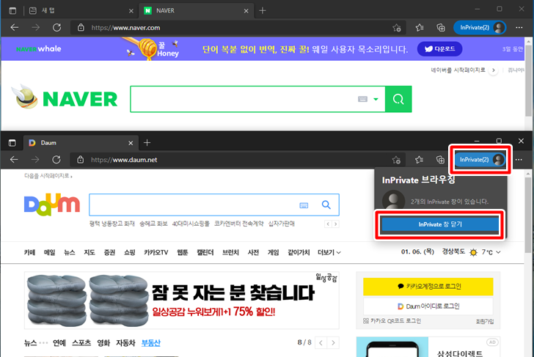Click Forward arrow in Daum window
This screenshot has width=534, height=357.
click(35, 160)
